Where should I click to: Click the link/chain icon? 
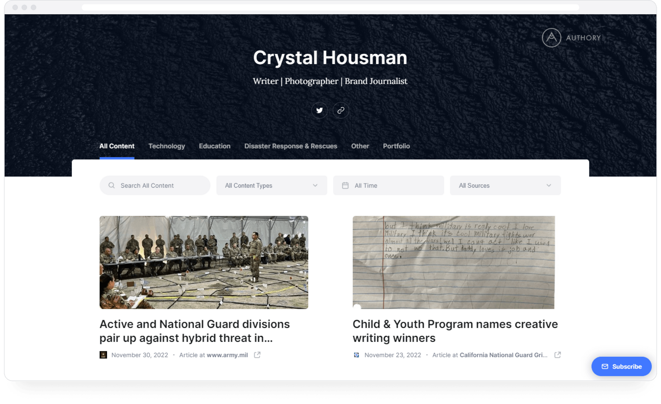[x=341, y=110]
